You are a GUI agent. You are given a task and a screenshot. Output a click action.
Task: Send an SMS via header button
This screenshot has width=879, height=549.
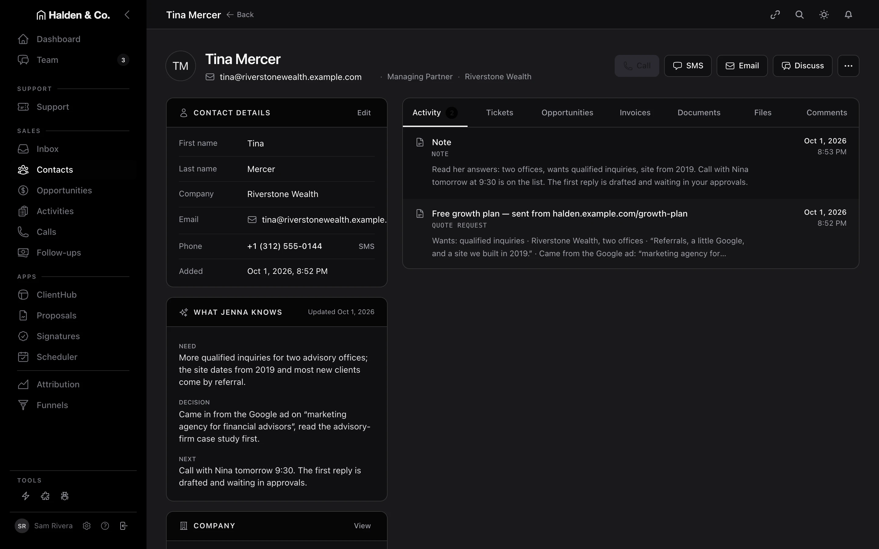[688, 66]
